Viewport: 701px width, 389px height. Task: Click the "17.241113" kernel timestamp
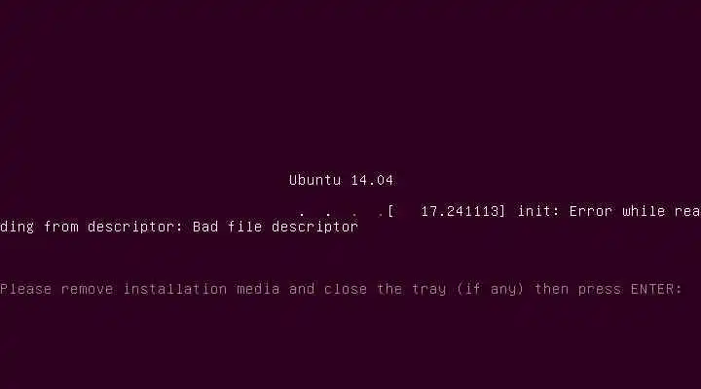(460, 211)
